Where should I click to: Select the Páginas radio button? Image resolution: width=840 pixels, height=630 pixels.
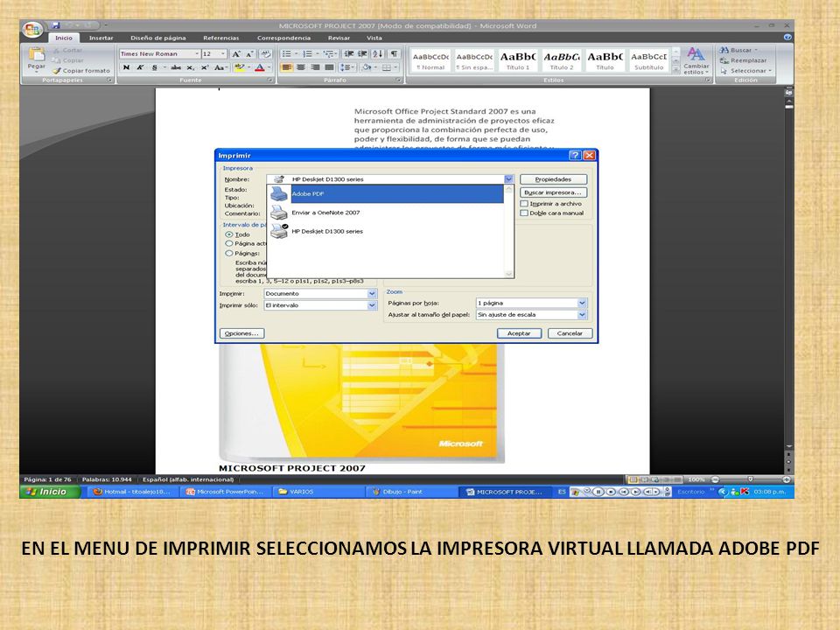click(229, 254)
